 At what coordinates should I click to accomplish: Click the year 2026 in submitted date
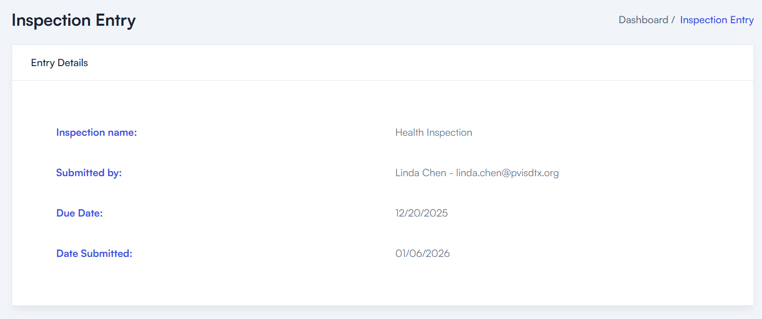437,254
